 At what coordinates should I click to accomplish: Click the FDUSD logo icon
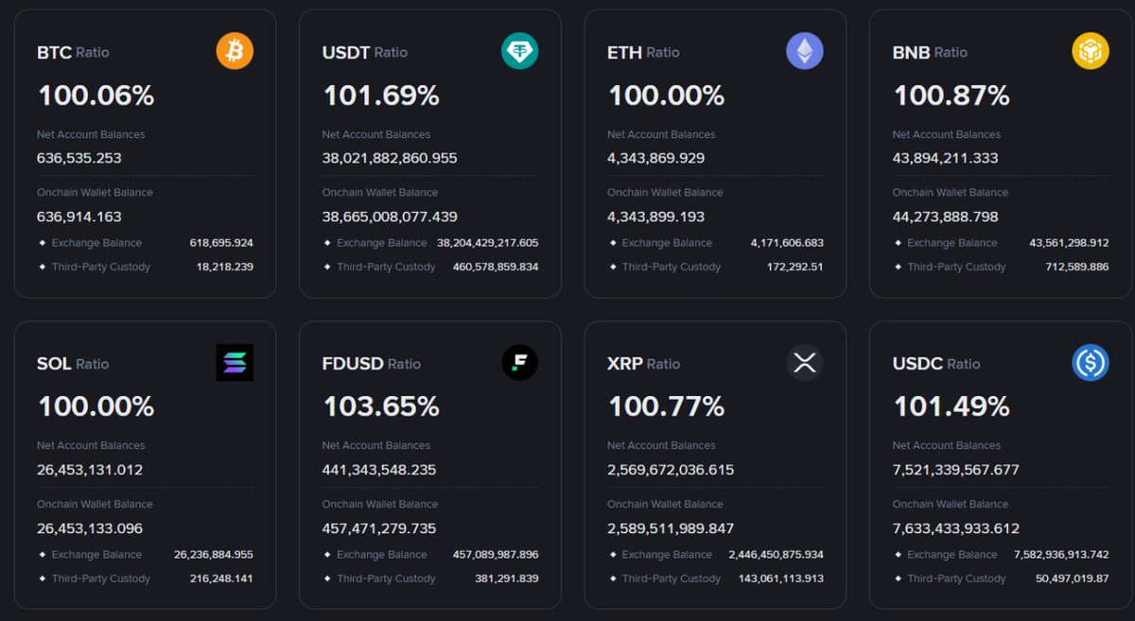[x=519, y=363]
